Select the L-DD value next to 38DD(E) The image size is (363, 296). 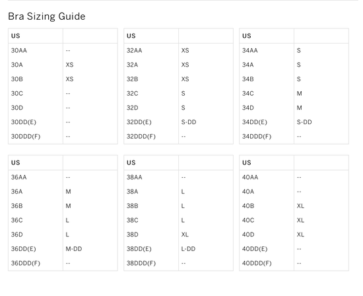tap(188, 248)
